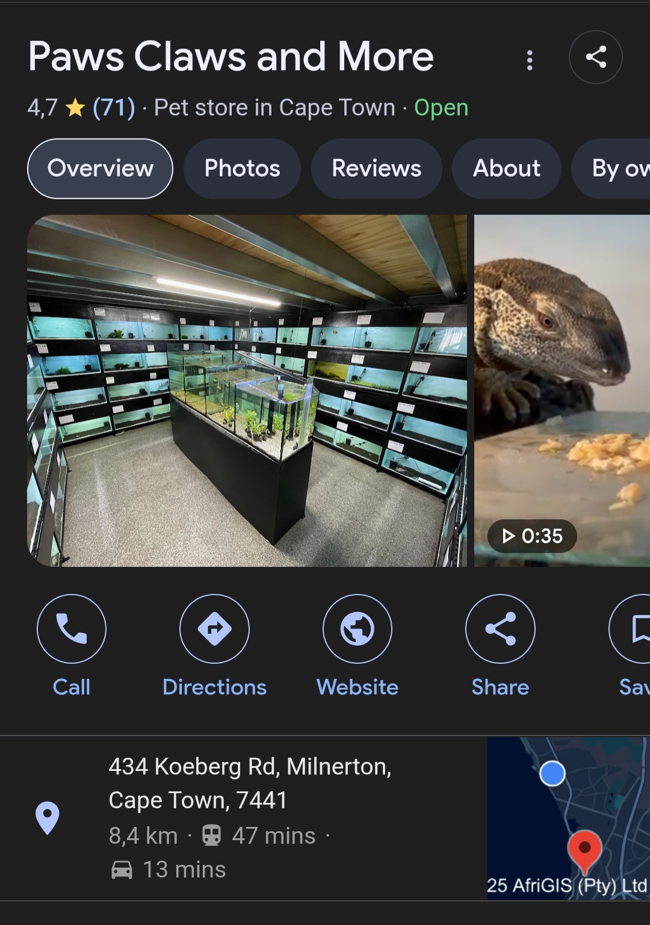Get Directions using the arrow icon
Image resolution: width=650 pixels, height=925 pixels.
[x=214, y=628]
